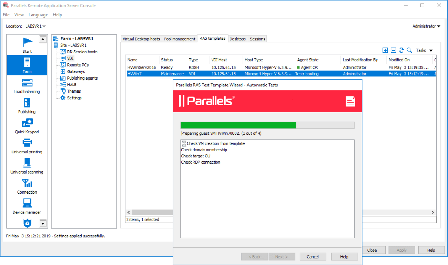The height and width of the screenshot is (265, 448).
Task: Sort by the Name column header
Action: [143, 60]
